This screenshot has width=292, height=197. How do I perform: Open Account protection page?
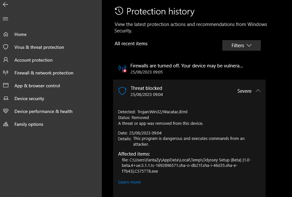(x=33, y=60)
